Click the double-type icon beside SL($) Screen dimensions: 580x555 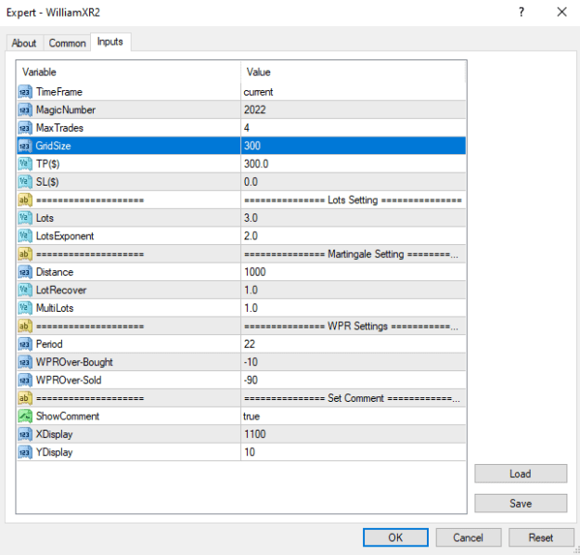(25, 182)
